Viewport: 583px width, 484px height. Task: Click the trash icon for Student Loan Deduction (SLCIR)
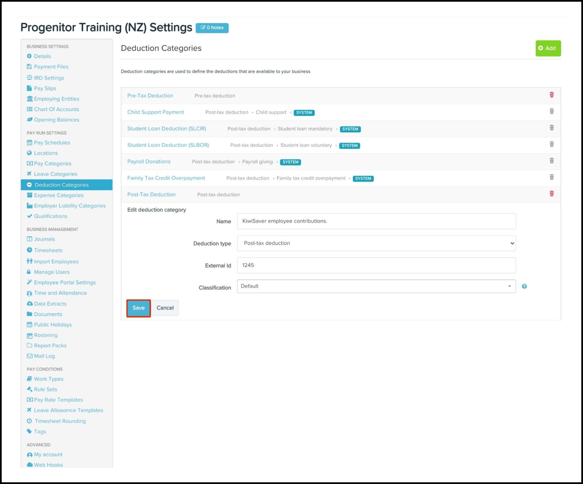[551, 128]
